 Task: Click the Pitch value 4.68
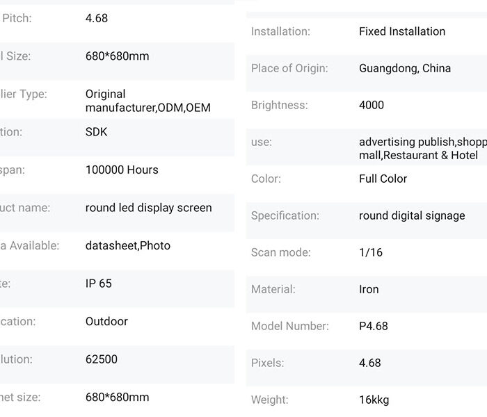97,18
